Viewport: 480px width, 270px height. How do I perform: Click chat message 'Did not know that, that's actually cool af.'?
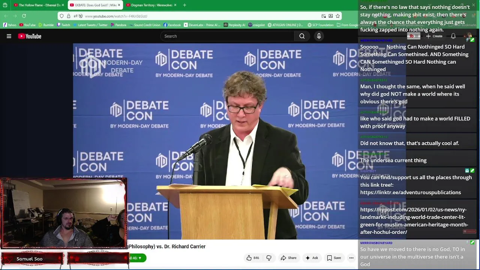click(x=409, y=143)
